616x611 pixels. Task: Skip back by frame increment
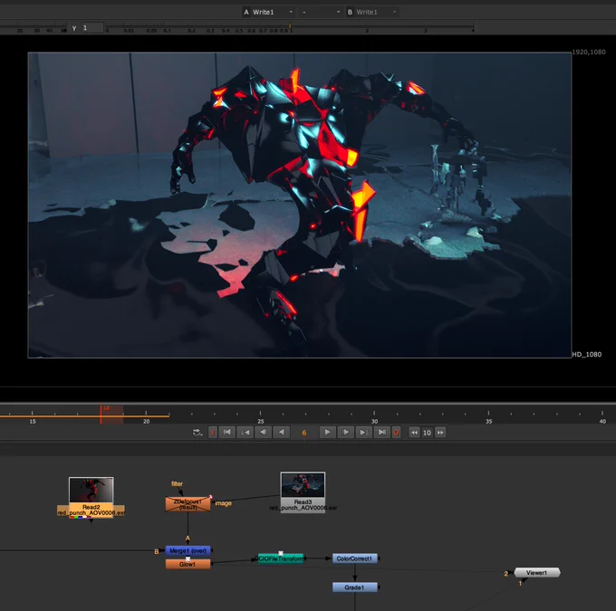click(x=414, y=433)
